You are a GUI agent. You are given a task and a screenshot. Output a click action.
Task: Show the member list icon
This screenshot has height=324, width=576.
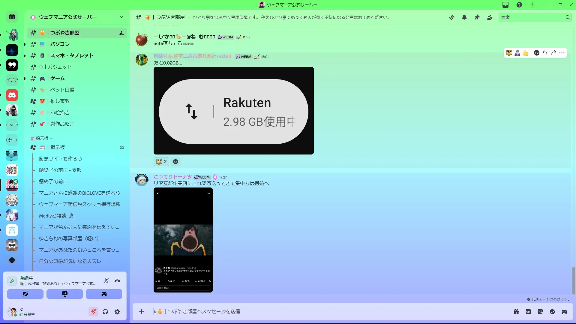tap(490, 17)
